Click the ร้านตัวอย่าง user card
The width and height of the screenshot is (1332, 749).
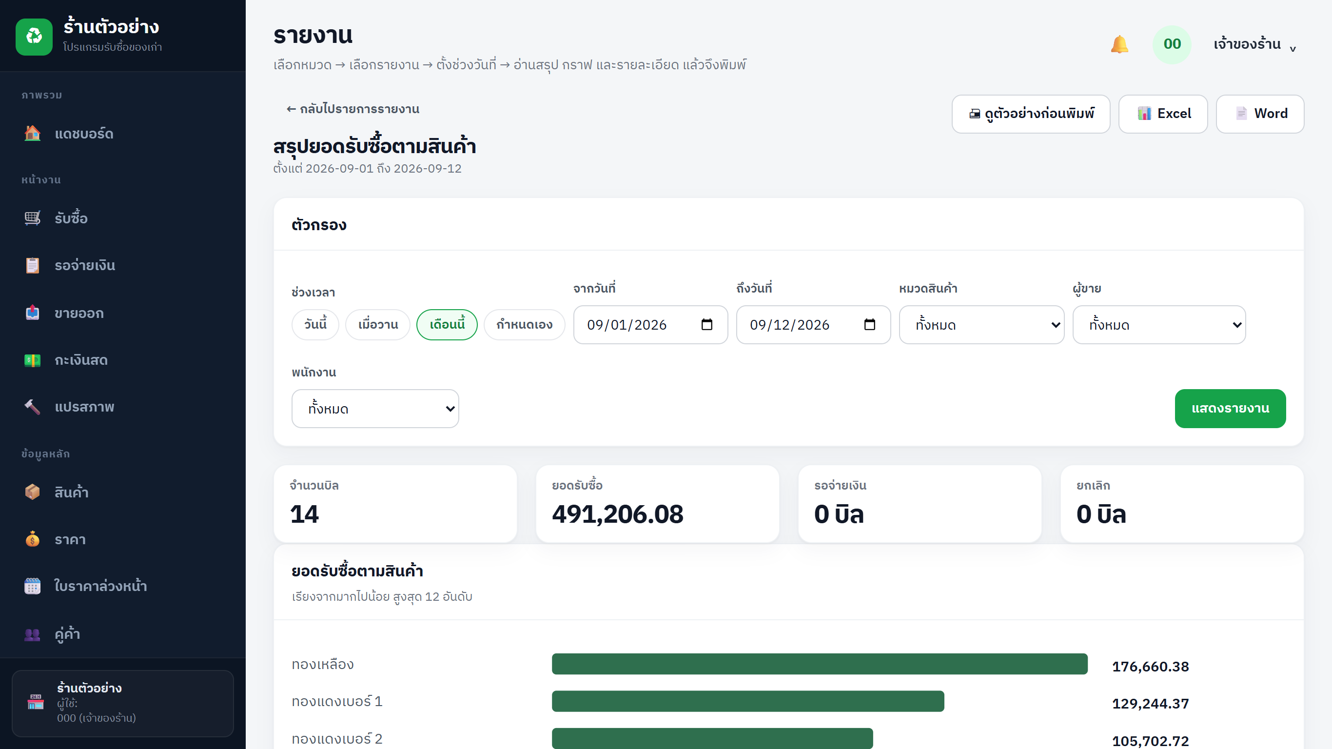point(122,704)
